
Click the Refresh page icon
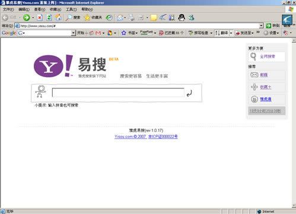49,18
